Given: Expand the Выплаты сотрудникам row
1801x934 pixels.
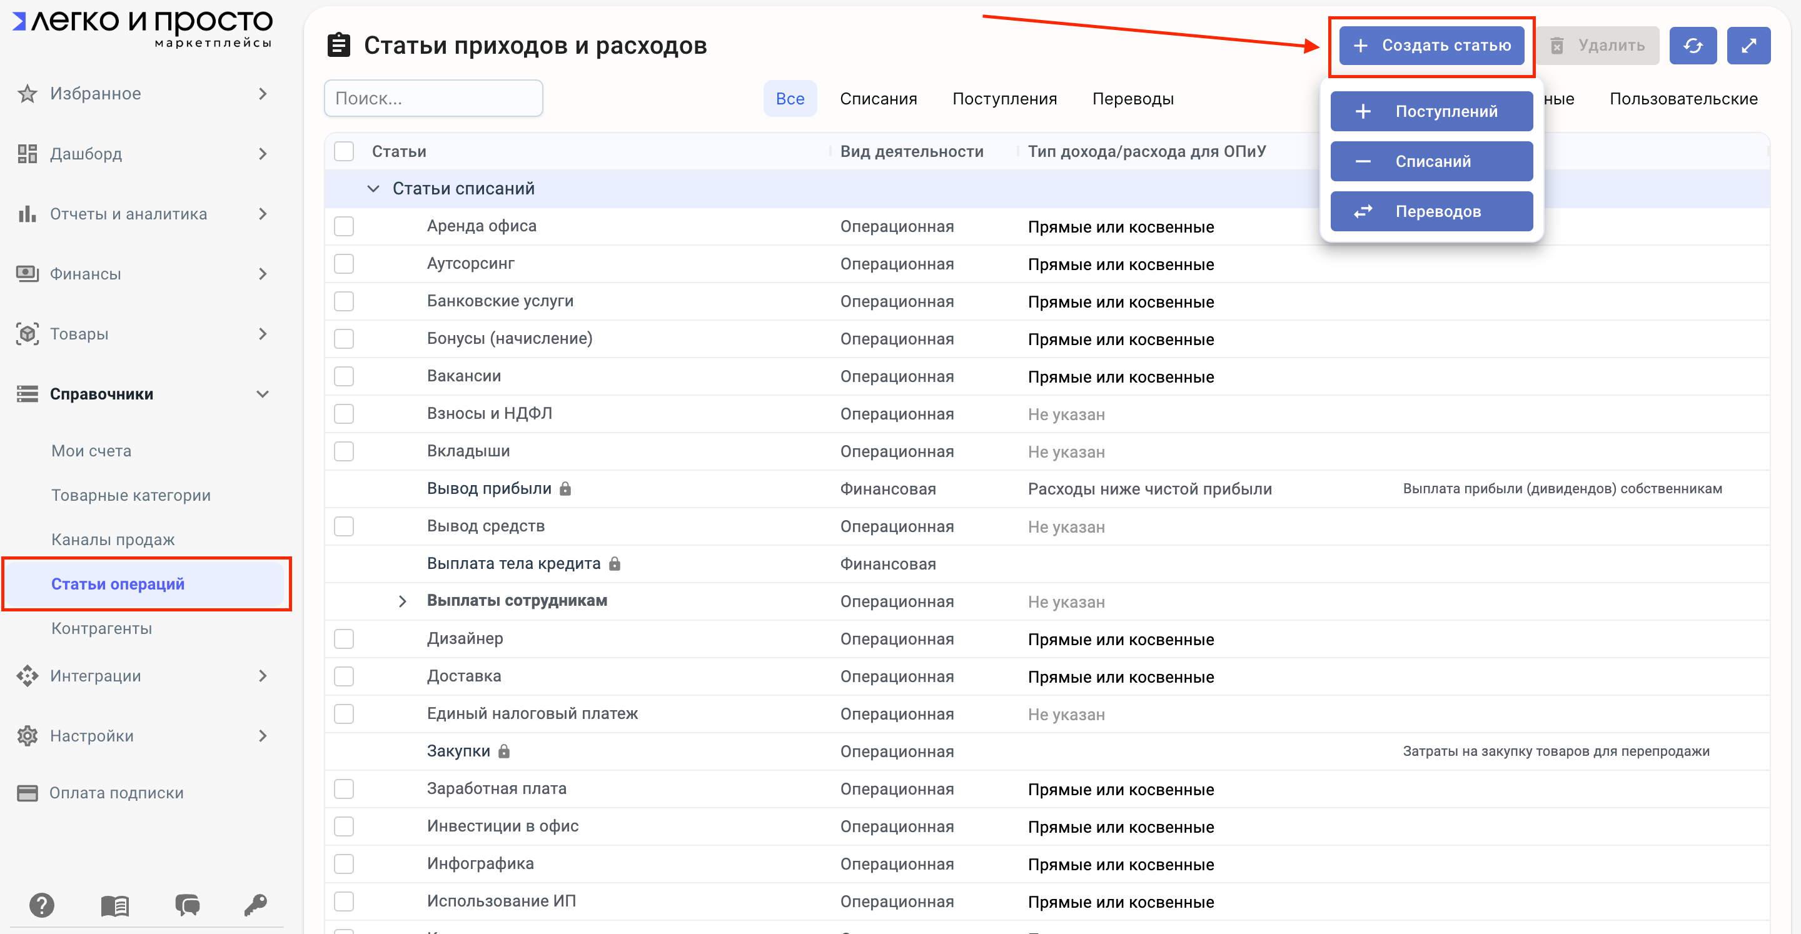Looking at the screenshot, I should (x=402, y=601).
